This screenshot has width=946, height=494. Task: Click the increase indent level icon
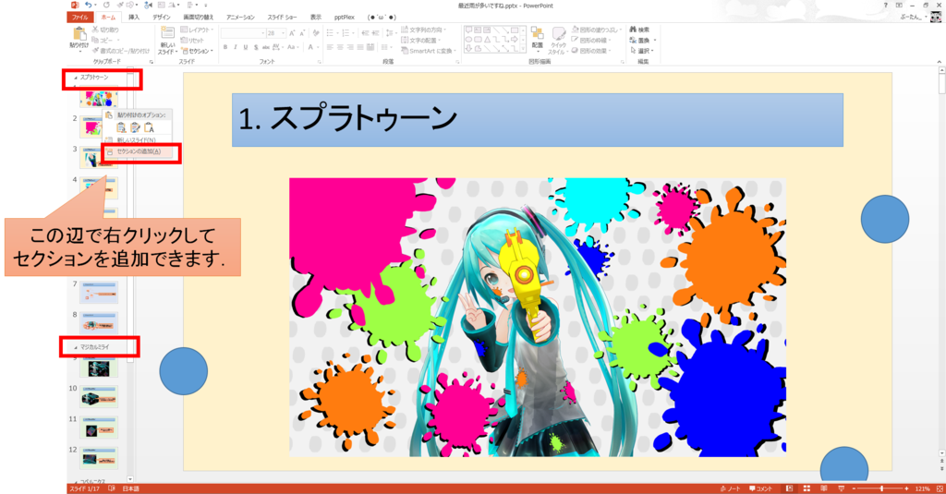coord(376,33)
